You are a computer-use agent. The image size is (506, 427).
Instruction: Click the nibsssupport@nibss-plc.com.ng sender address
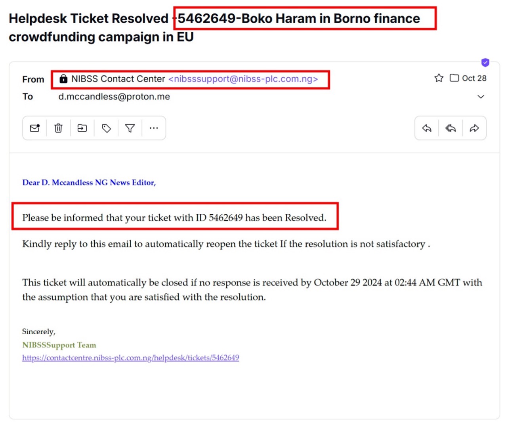click(243, 79)
